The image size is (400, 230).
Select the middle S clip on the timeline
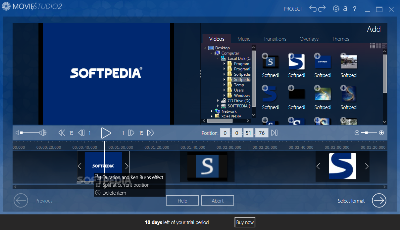207,166
